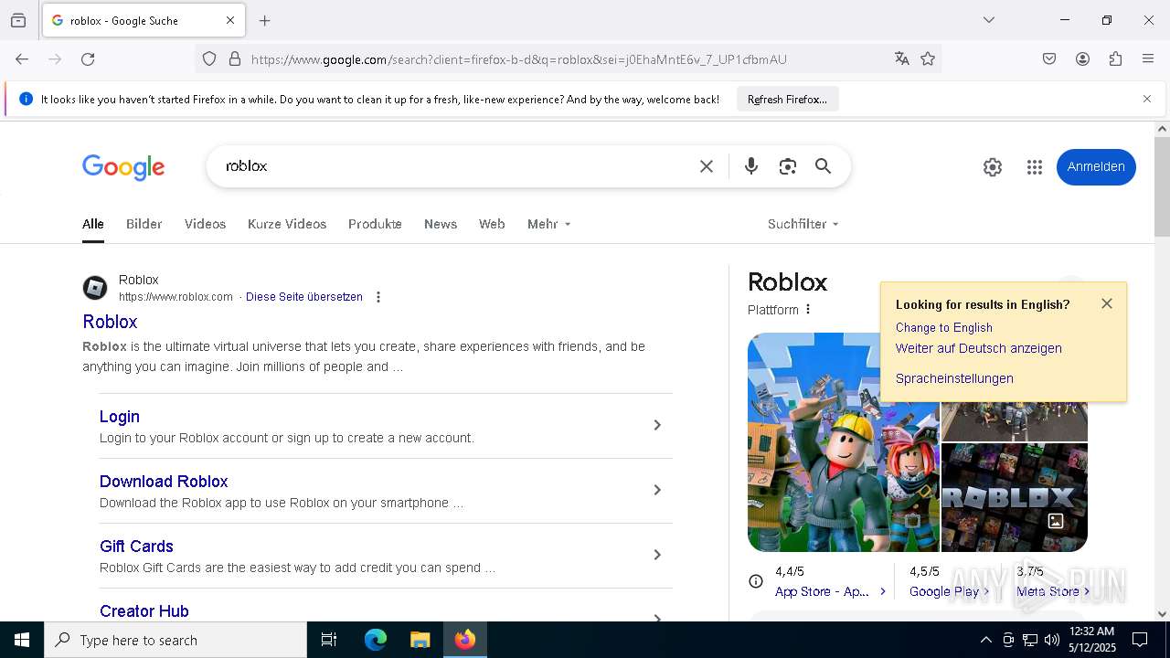
Task: Click the Anmelden sign-in button
Action: click(x=1096, y=167)
